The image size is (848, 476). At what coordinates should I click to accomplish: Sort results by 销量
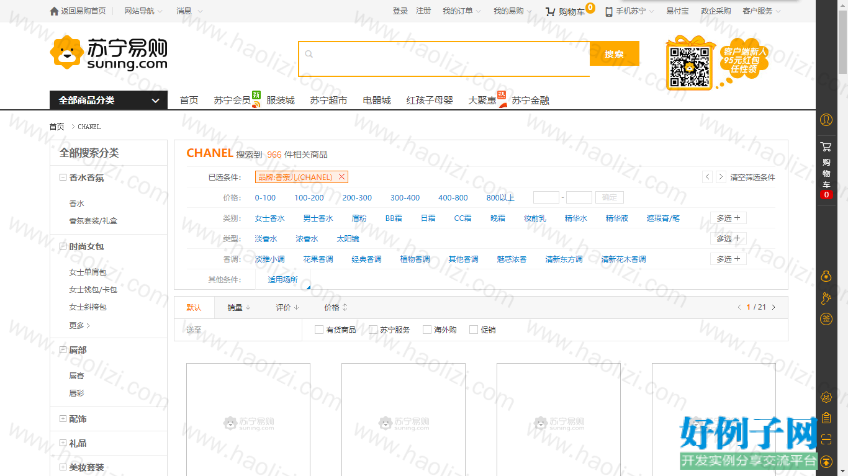tap(239, 307)
